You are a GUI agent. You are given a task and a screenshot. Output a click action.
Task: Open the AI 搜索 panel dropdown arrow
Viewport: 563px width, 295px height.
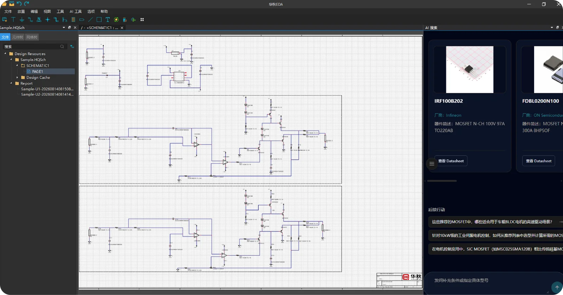pos(552,27)
